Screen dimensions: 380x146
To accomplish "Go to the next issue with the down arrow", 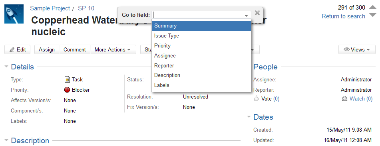I will (372, 15).
